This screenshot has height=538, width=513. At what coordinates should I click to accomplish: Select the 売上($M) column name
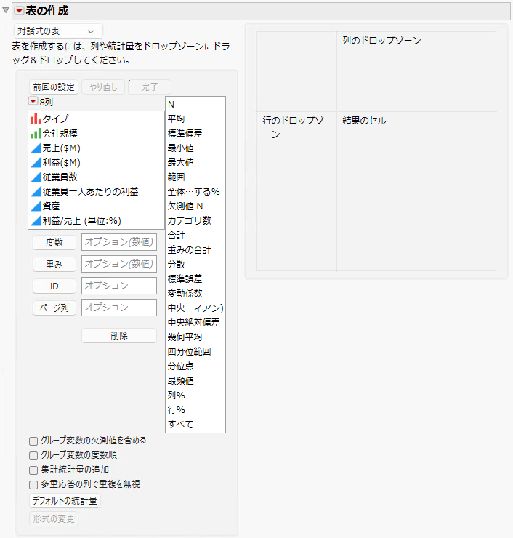tap(61, 148)
